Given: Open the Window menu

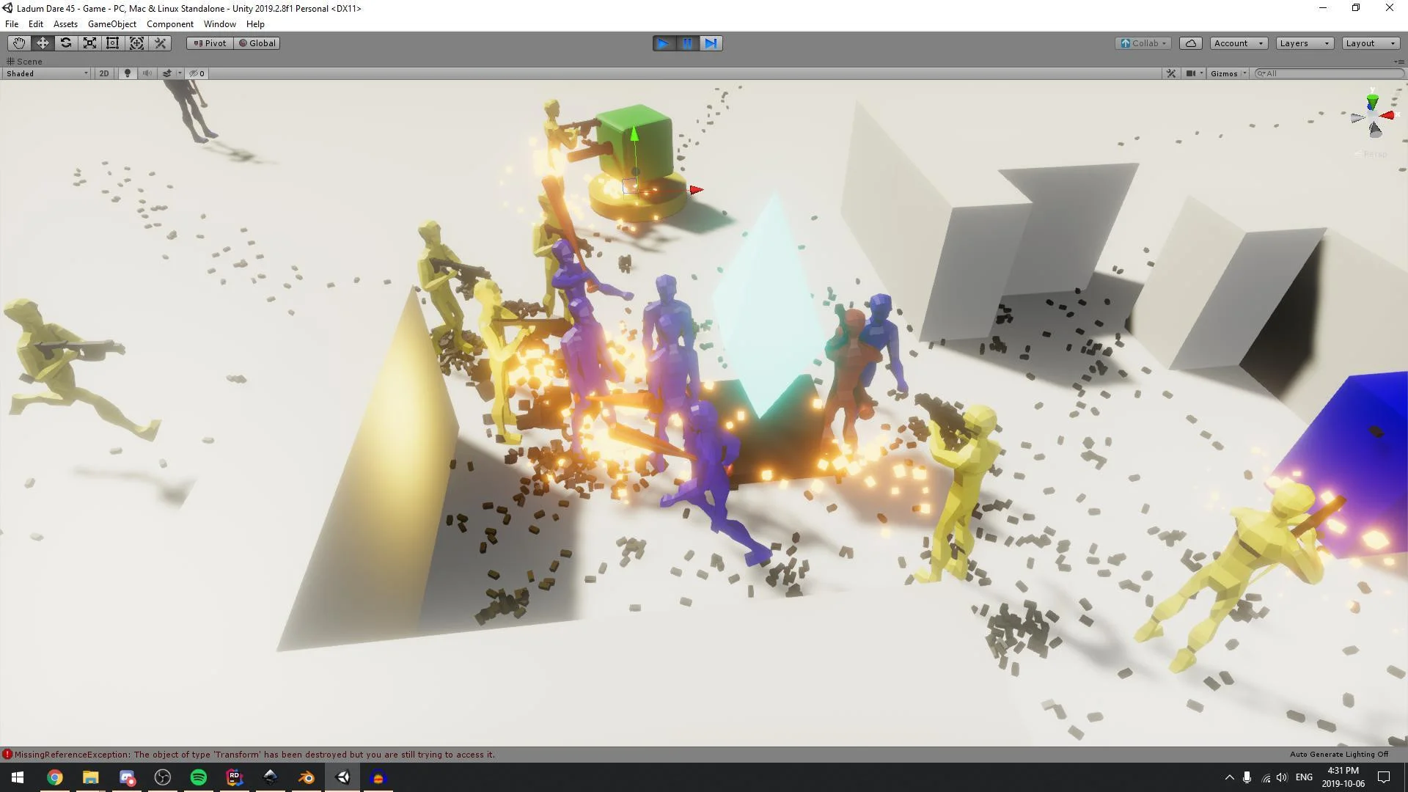Looking at the screenshot, I should click(219, 24).
